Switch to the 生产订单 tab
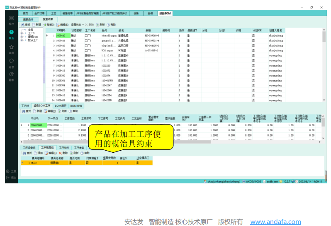The width and height of the screenshot is (331, 226). click(x=39, y=13)
